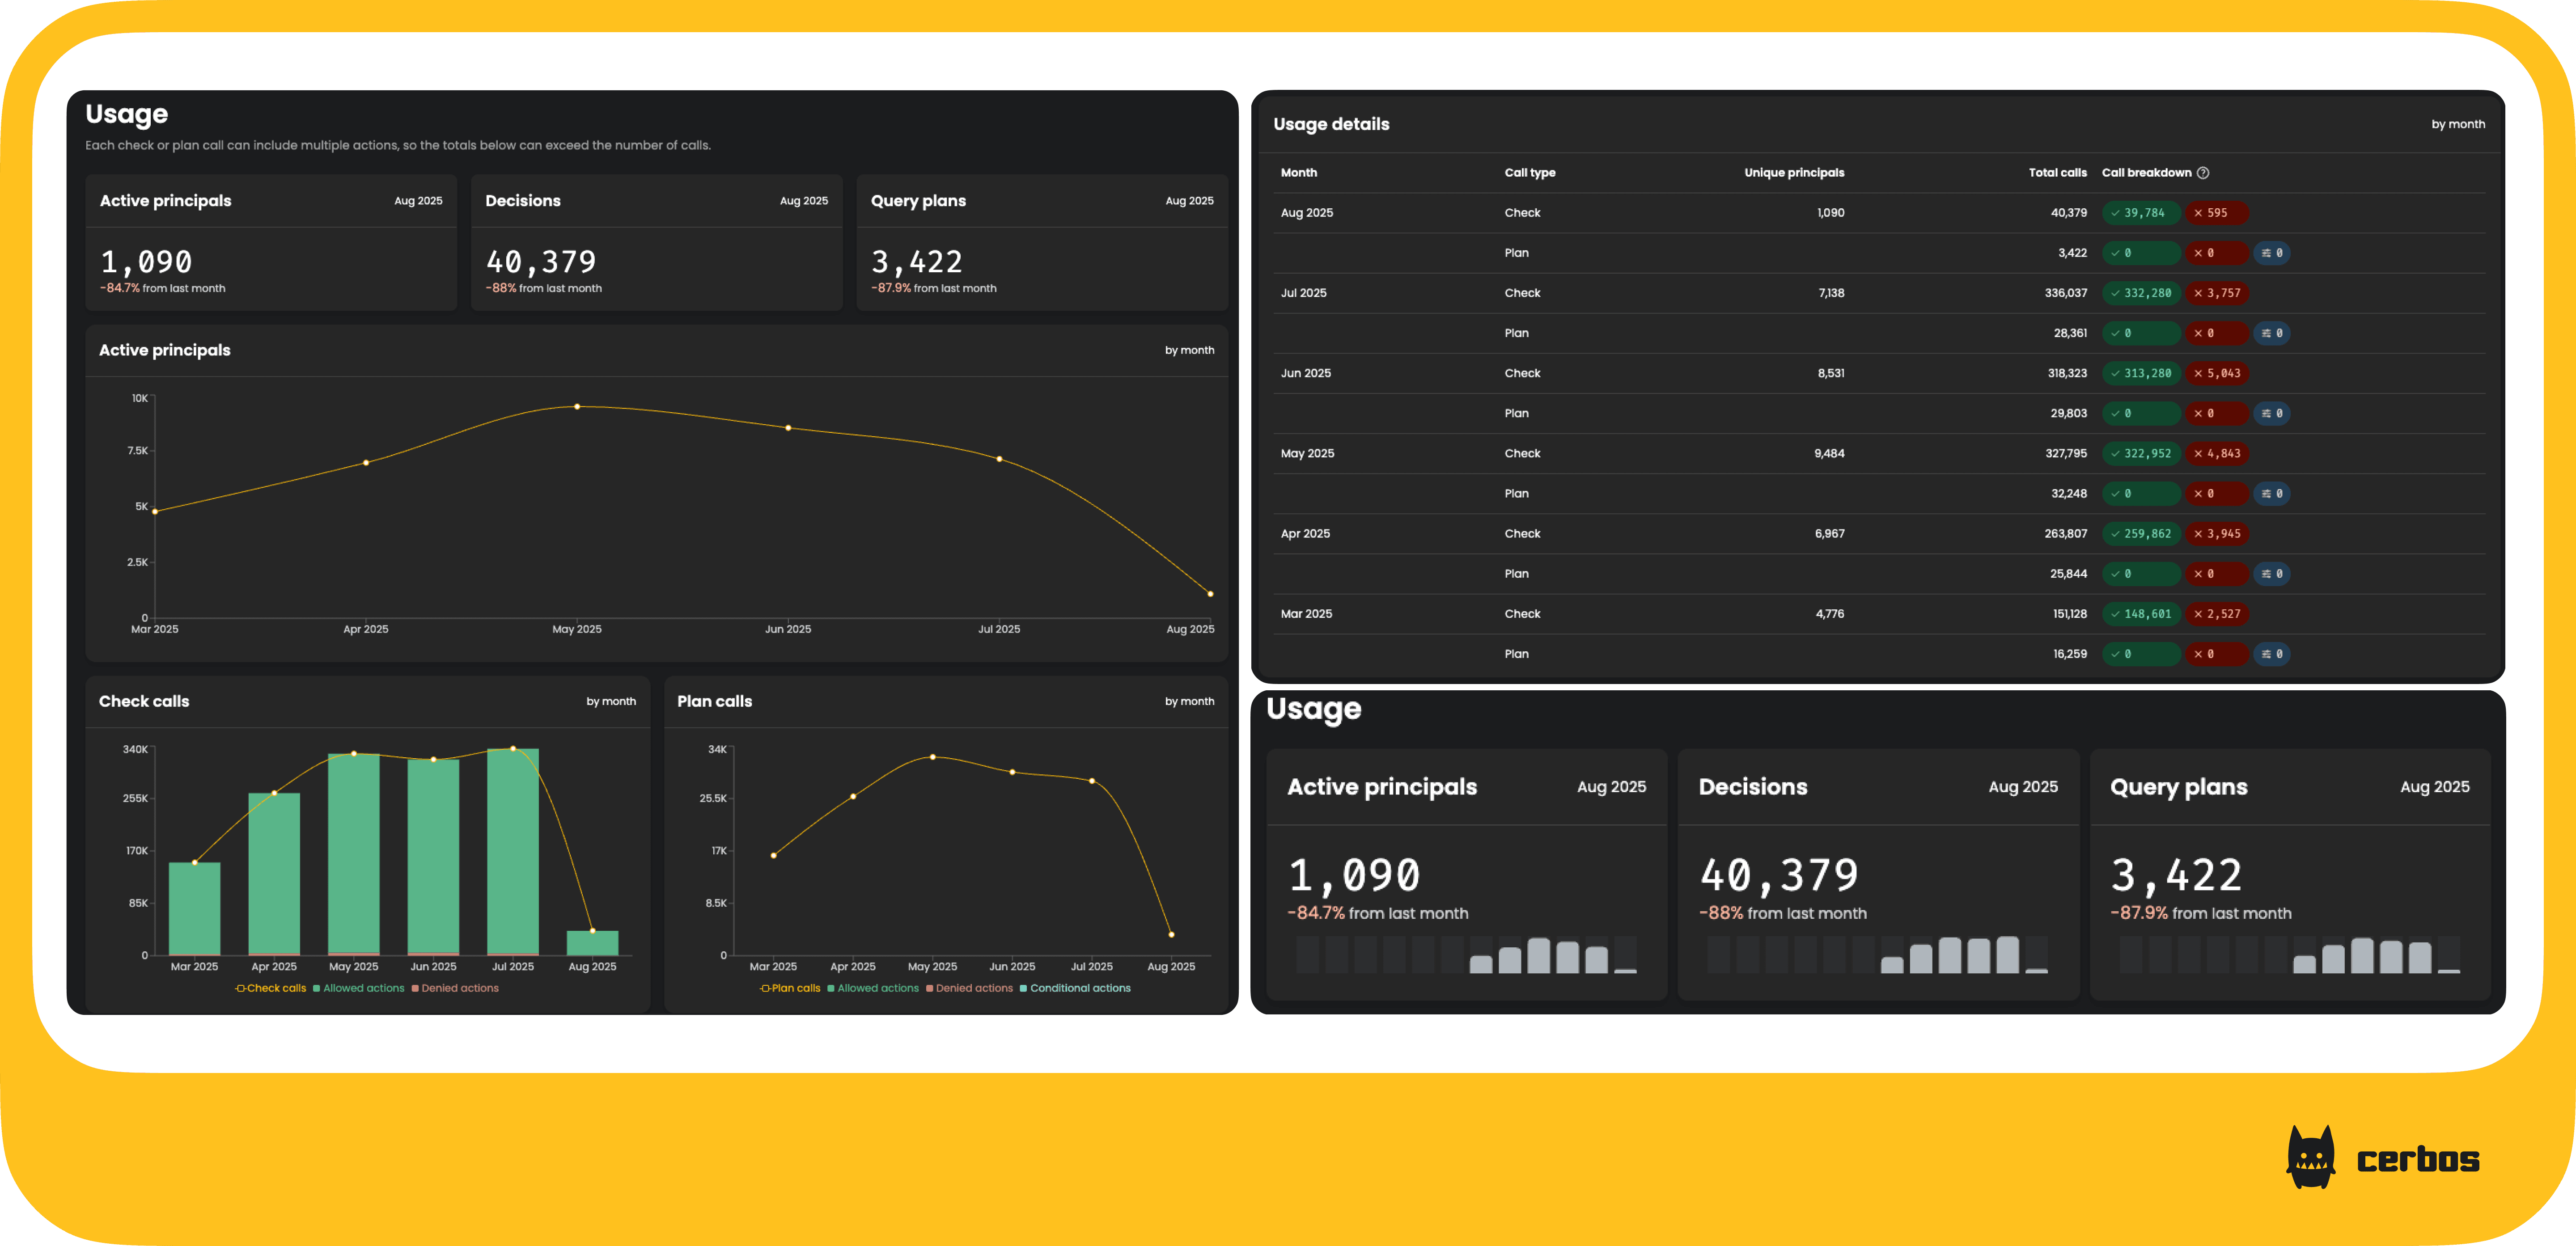Click the allowed badge showing 39,784
This screenshot has height=1246, width=2576.
(x=2140, y=213)
